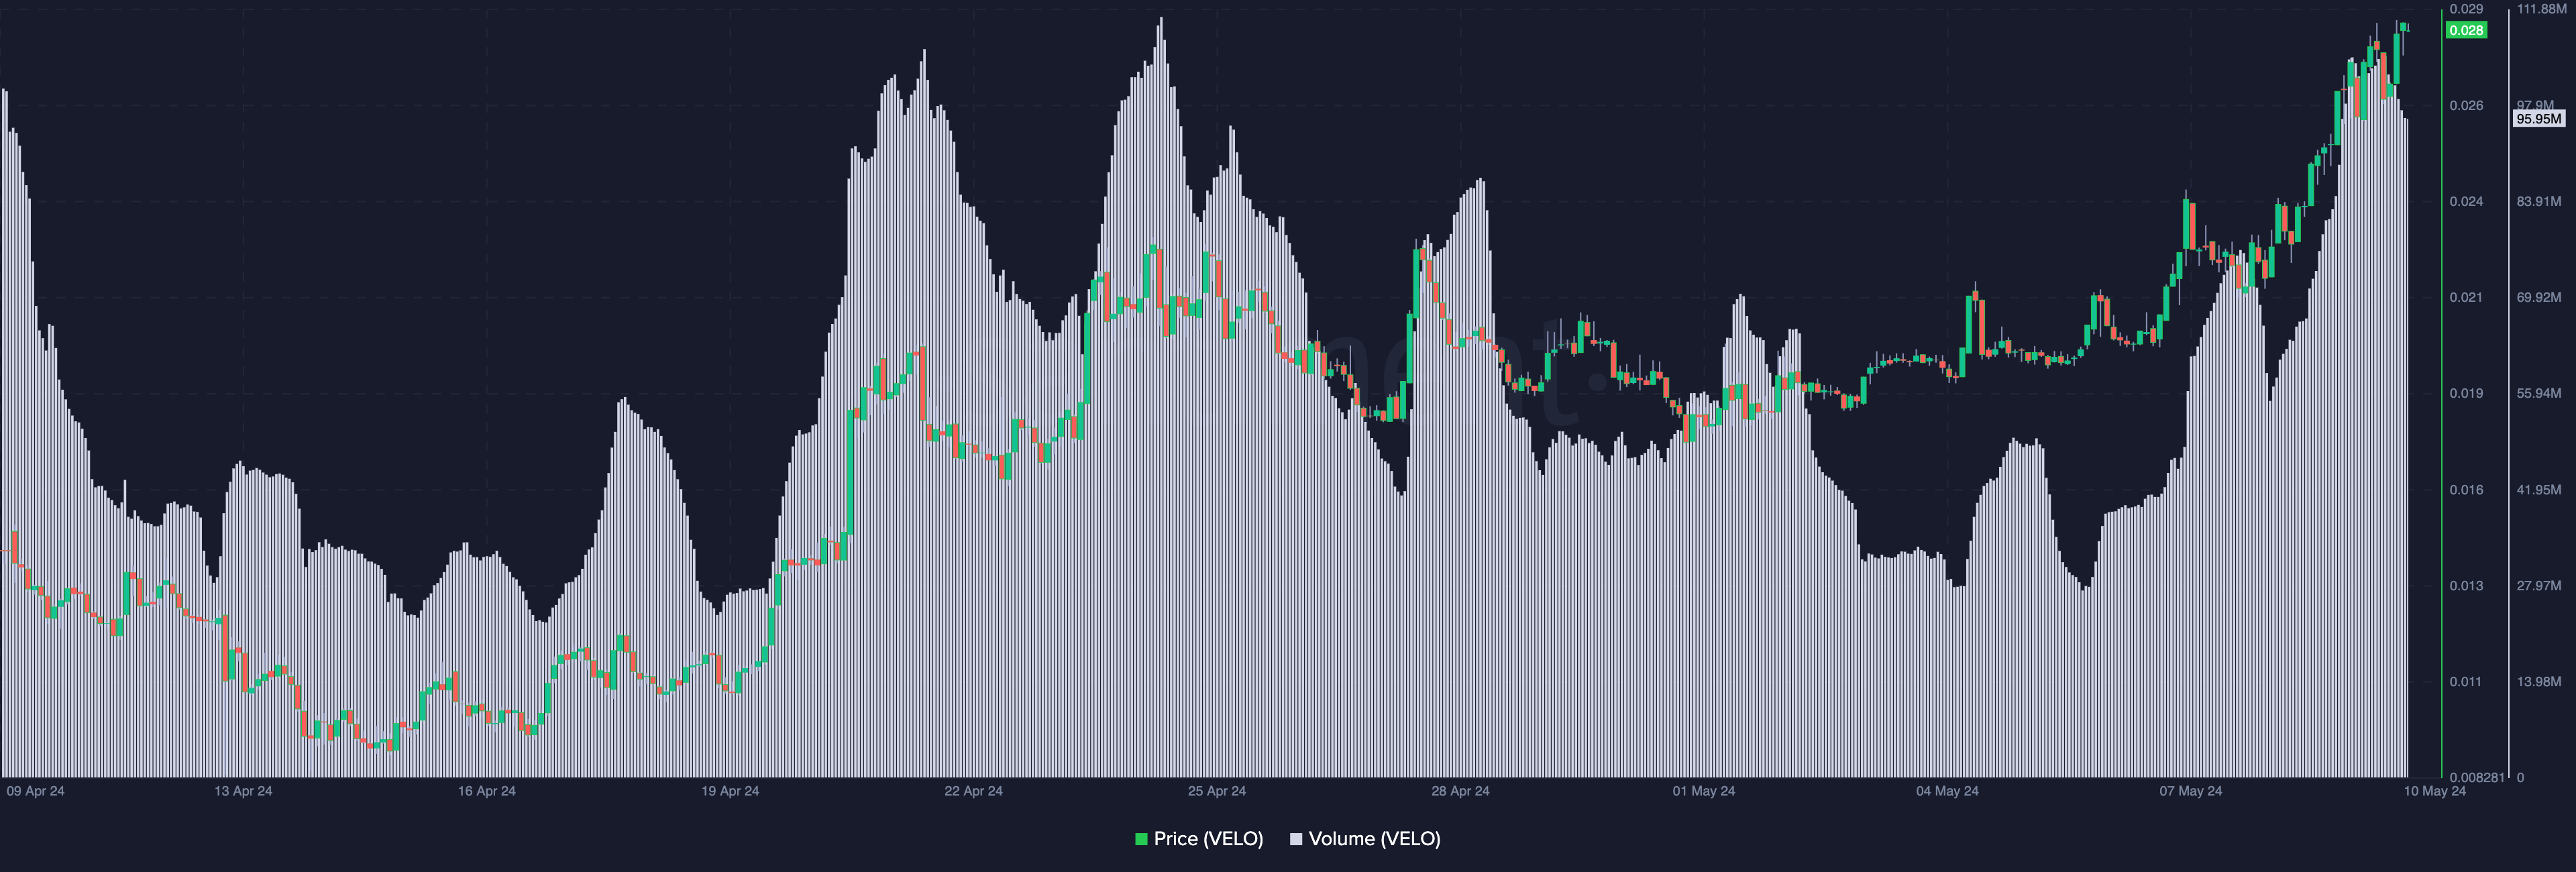Click the 95.95M current volume tag
The image size is (2576, 872).
click(x=2539, y=119)
